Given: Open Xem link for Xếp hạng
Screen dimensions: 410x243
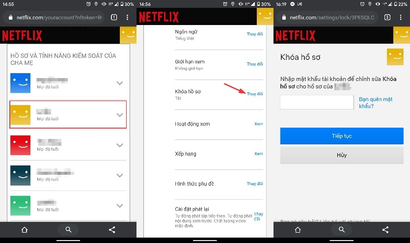Looking at the screenshot, I should coord(258,154).
